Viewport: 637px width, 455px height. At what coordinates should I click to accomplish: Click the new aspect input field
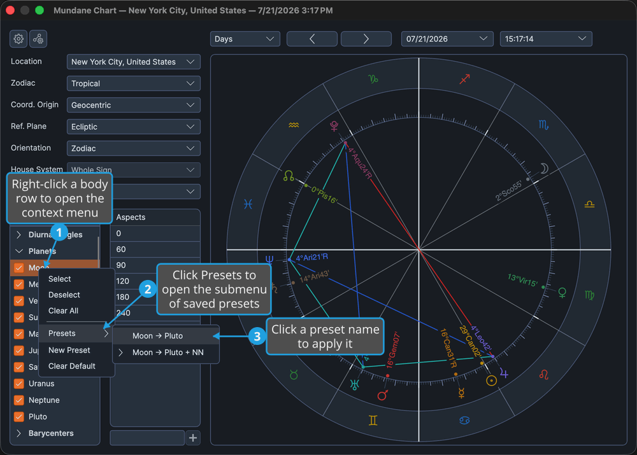tap(147, 438)
